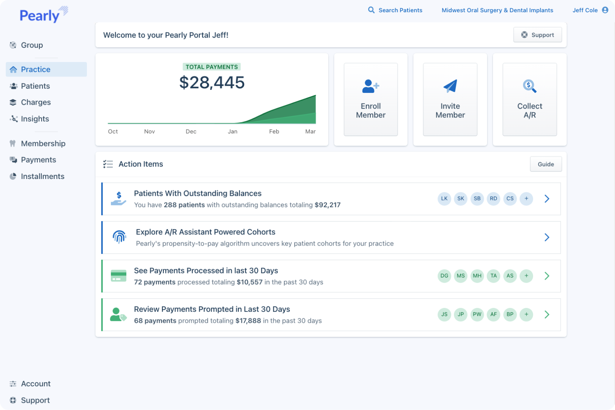Click the Account sliders icon
This screenshot has width=615, height=410.
tap(13, 384)
